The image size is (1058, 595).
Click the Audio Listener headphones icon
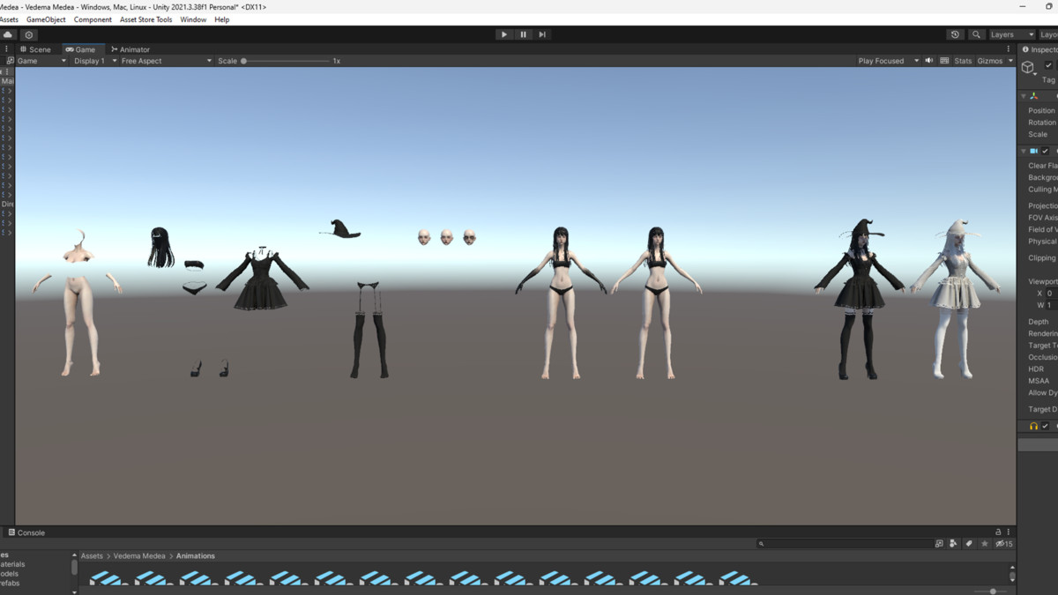coord(1034,427)
